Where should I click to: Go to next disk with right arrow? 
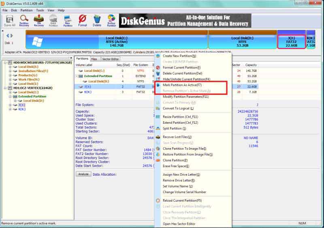click(x=12, y=36)
